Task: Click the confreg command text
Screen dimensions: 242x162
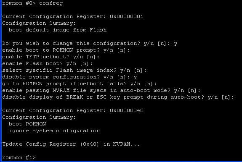Action: (51, 3)
